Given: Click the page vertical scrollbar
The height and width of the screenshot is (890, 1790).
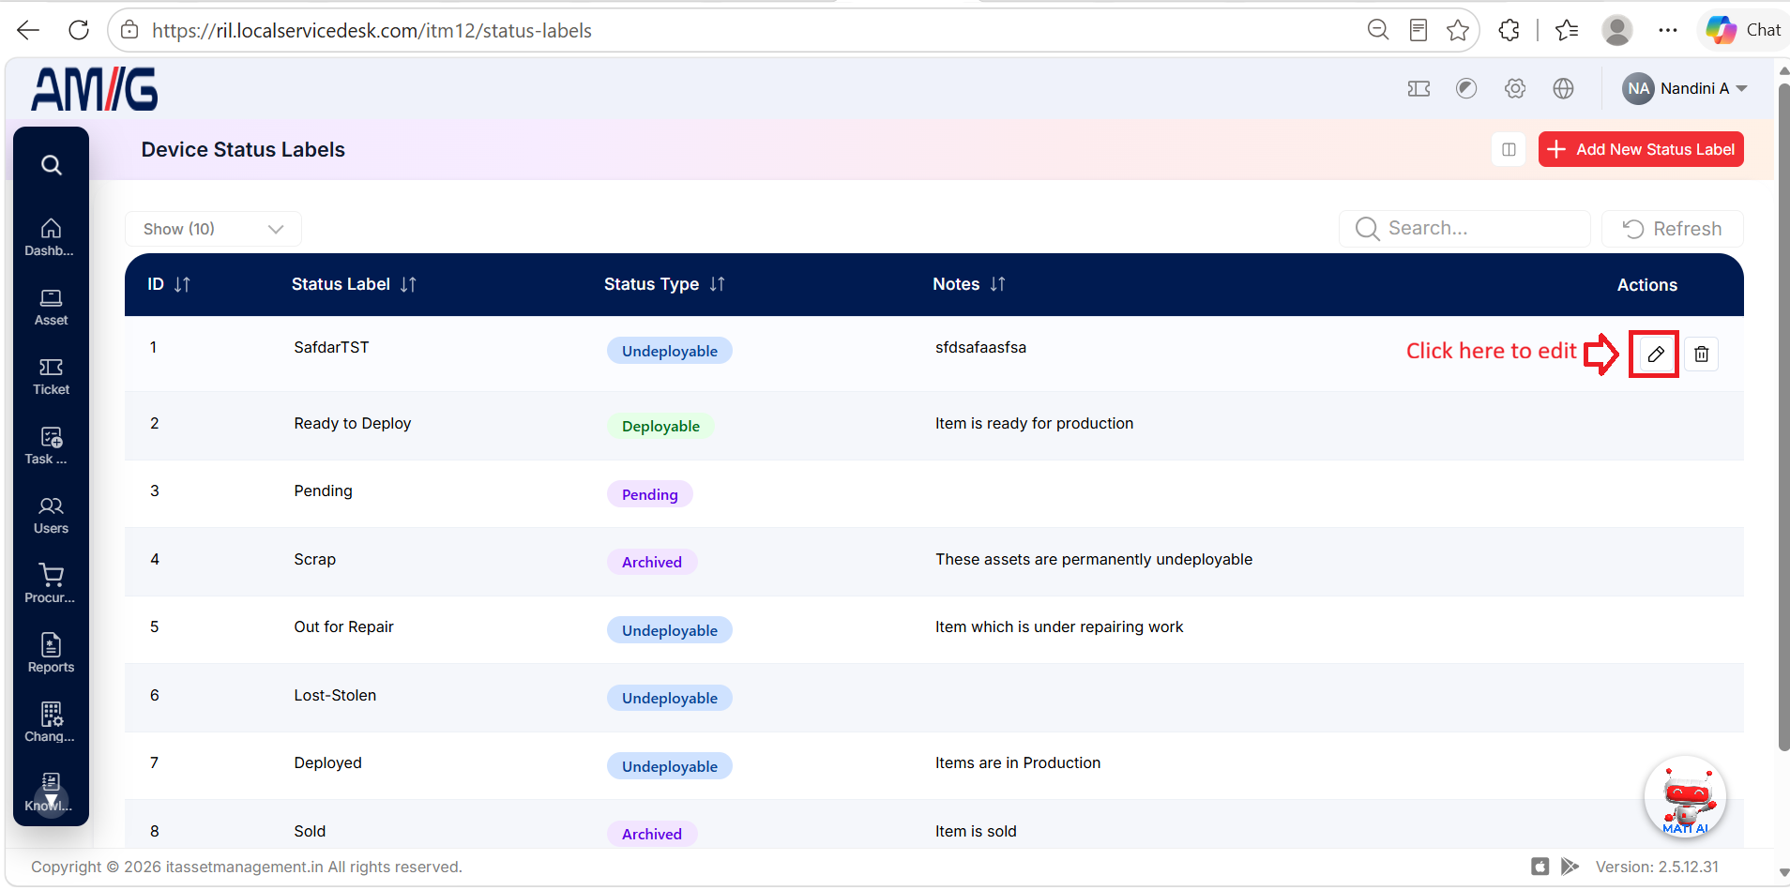Looking at the screenshot, I should (1783, 417).
